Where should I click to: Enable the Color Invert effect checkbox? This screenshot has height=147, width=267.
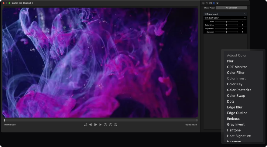pyautogui.click(x=206, y=14)
